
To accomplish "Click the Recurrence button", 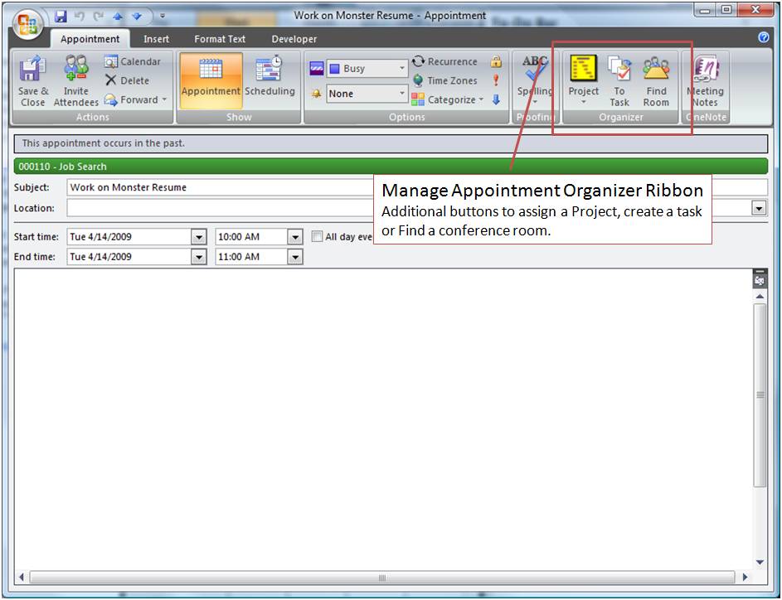I will [444, 62].
